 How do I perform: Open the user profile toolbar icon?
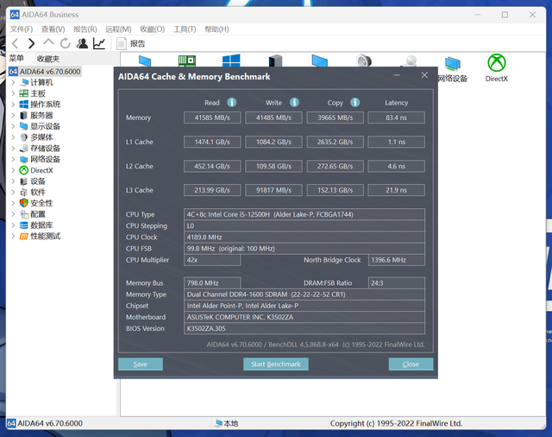(x=82, y=43)
